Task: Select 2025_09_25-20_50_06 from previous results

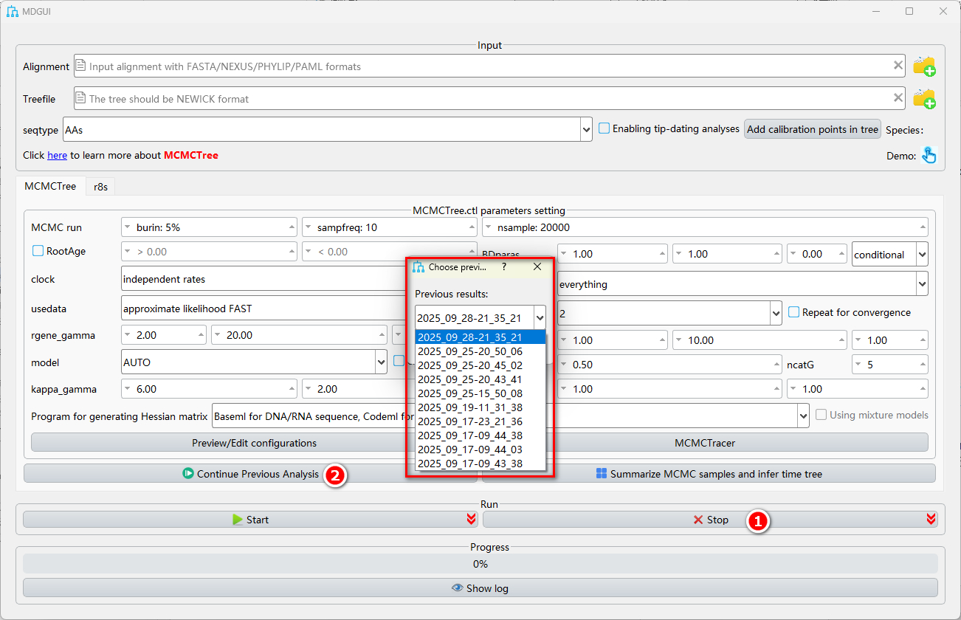Action: 469,351
